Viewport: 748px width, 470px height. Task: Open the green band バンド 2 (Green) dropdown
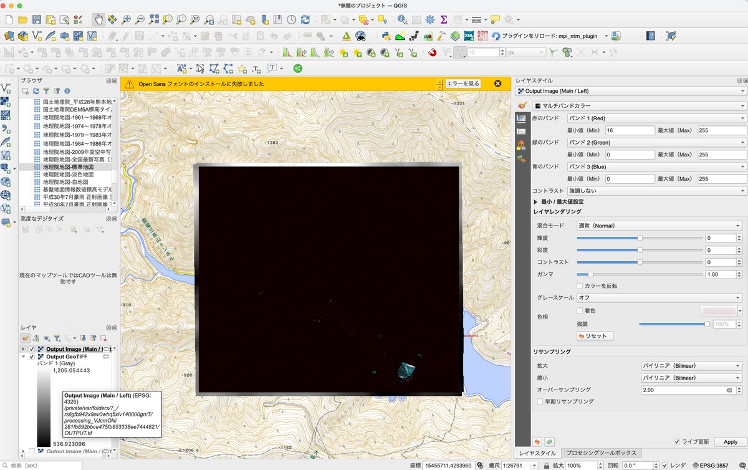coord(656,142)
